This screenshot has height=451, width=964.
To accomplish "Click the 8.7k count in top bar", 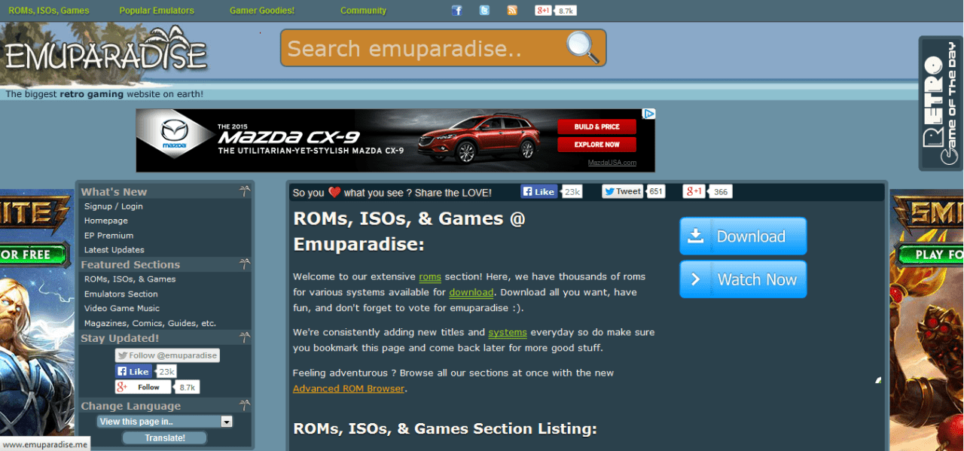I will pyautogui.click(x=566, y=11).
